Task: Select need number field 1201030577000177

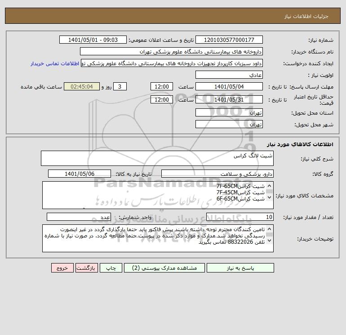Action: tap(229, 40)
